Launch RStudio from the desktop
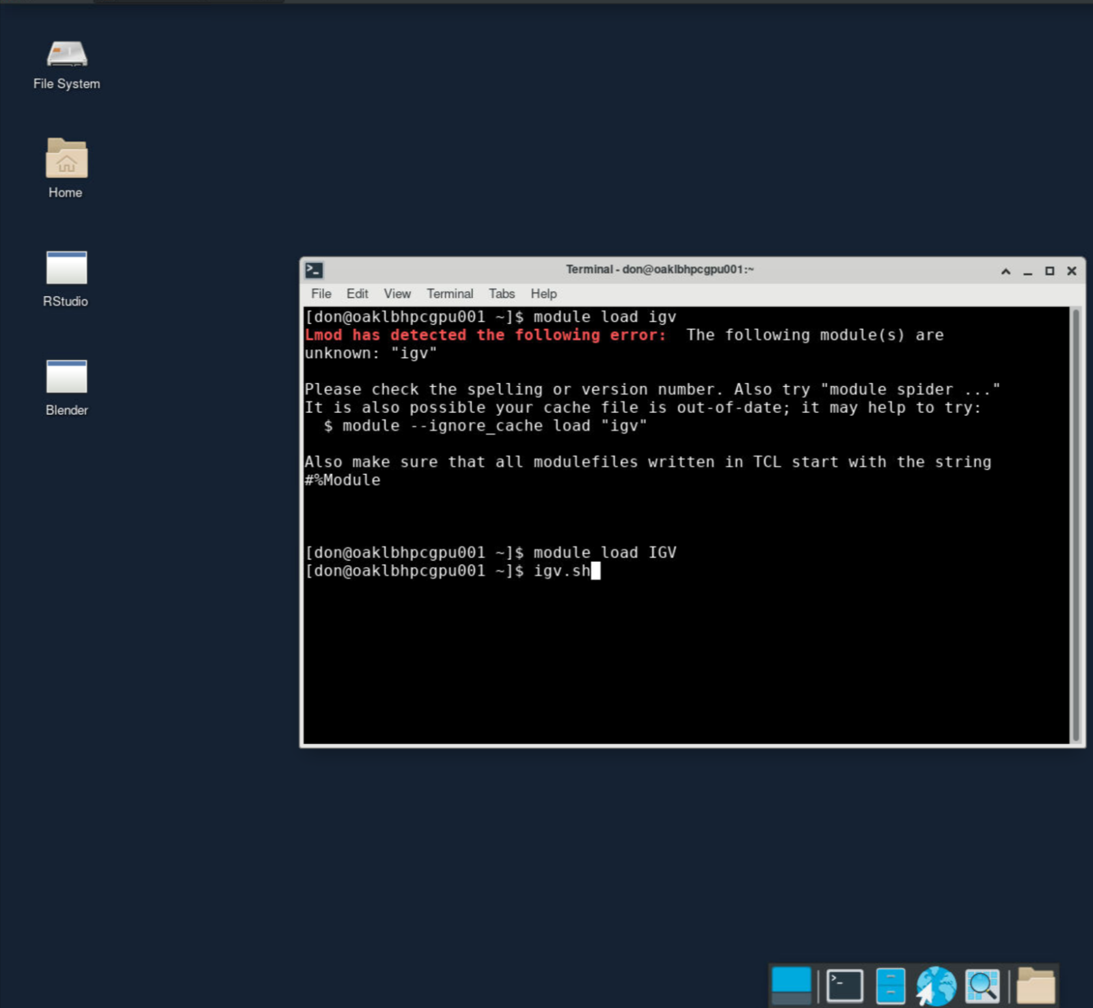Viewport: 1093px width, 1008px height. (x=66, y=278)
